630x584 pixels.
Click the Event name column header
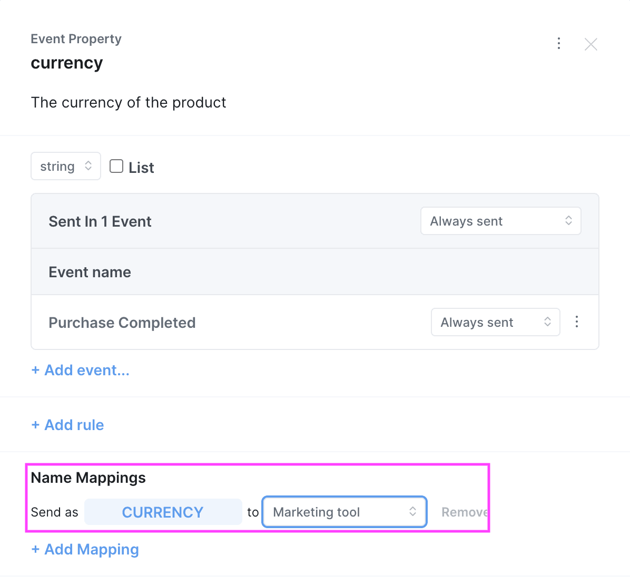pos(90,272)
